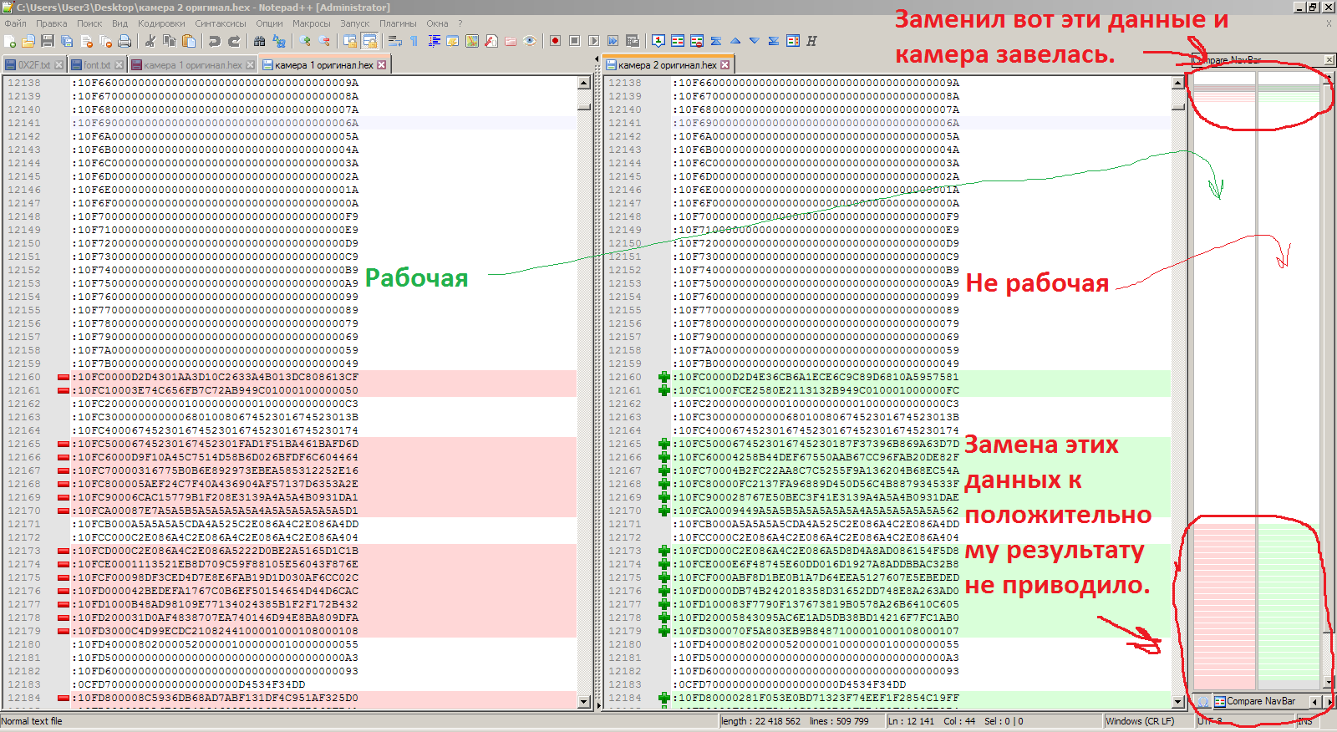Screen dimensions: 1337x732
Task: Open the Плагины menu
Action: tap(398, 23)
